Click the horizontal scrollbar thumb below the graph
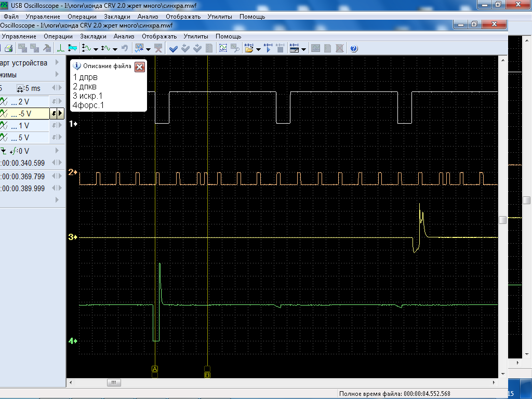Image resolution: width=532 pixels, height=399 pixels. pyautogui.click(x=114, y=382)
